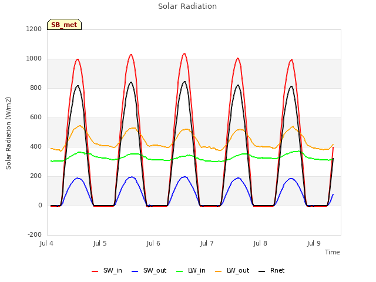Click the Solar Radiation (W/m2) axis label

pos(8,133)
